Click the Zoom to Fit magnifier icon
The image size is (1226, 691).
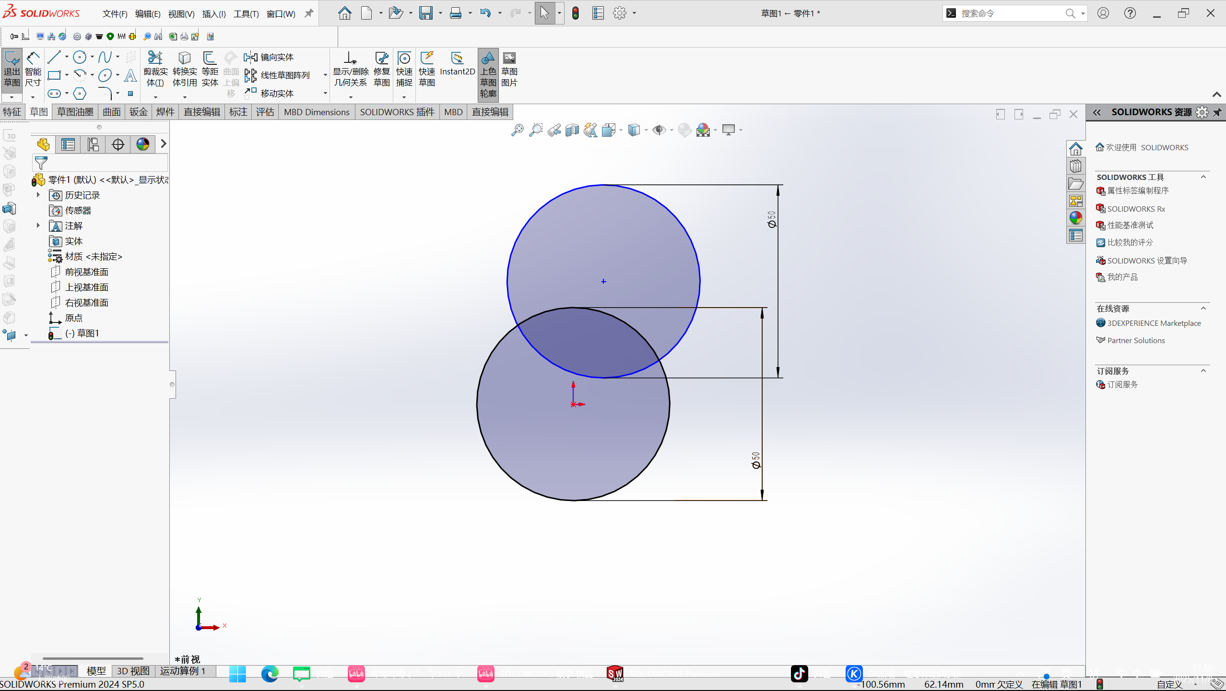tap(517, 130)
